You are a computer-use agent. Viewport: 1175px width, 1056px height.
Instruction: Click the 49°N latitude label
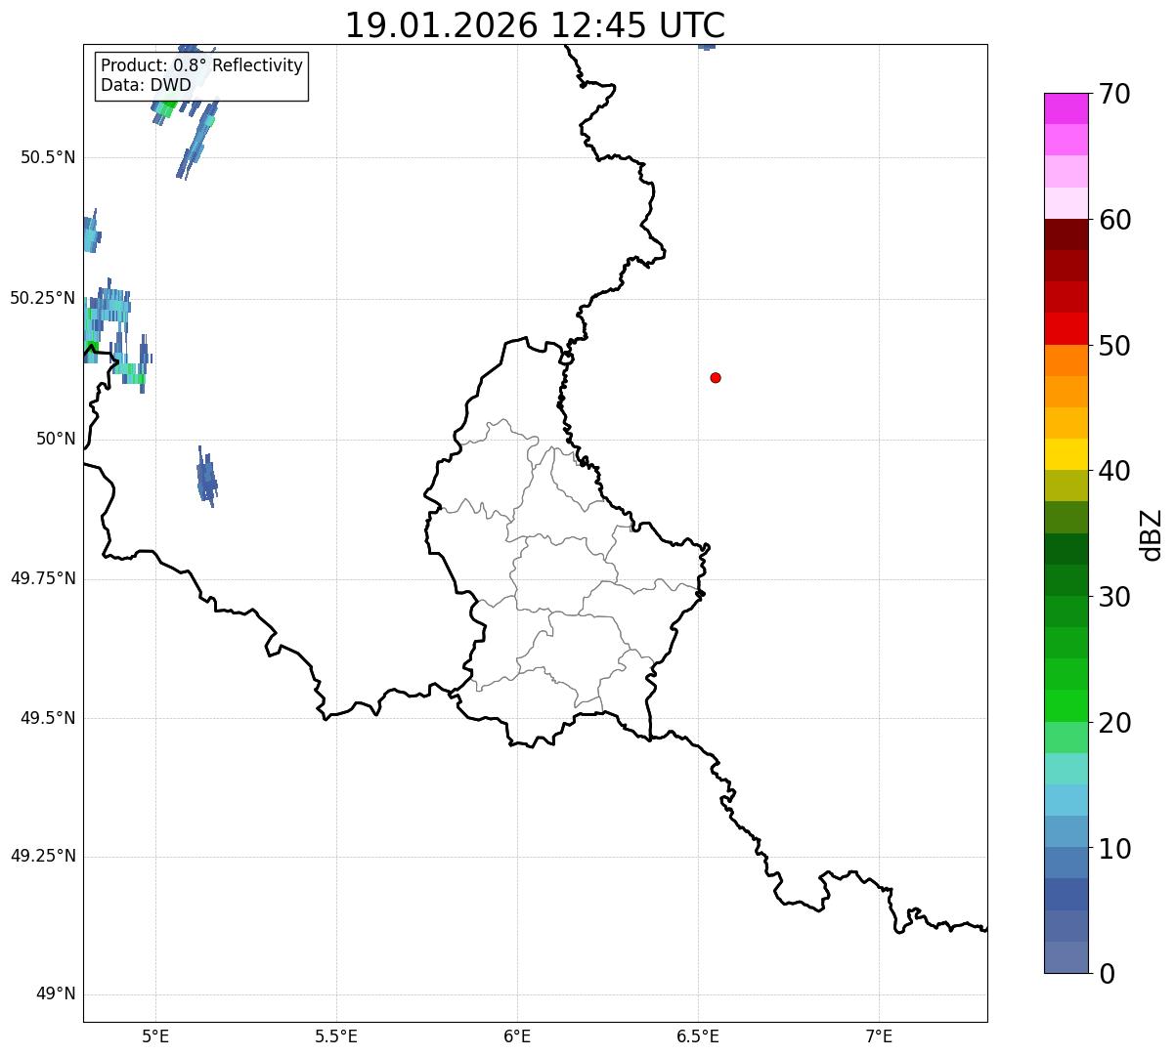56,994
